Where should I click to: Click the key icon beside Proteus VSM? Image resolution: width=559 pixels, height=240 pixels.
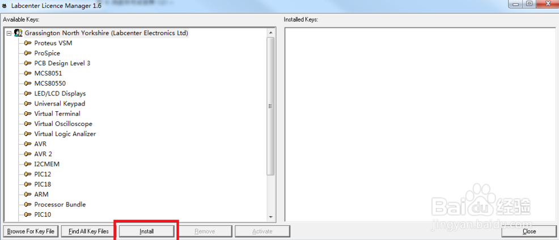27,43
